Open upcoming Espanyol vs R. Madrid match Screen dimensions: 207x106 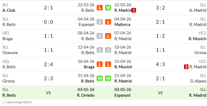pyautogui.click(x=160, y=93)
